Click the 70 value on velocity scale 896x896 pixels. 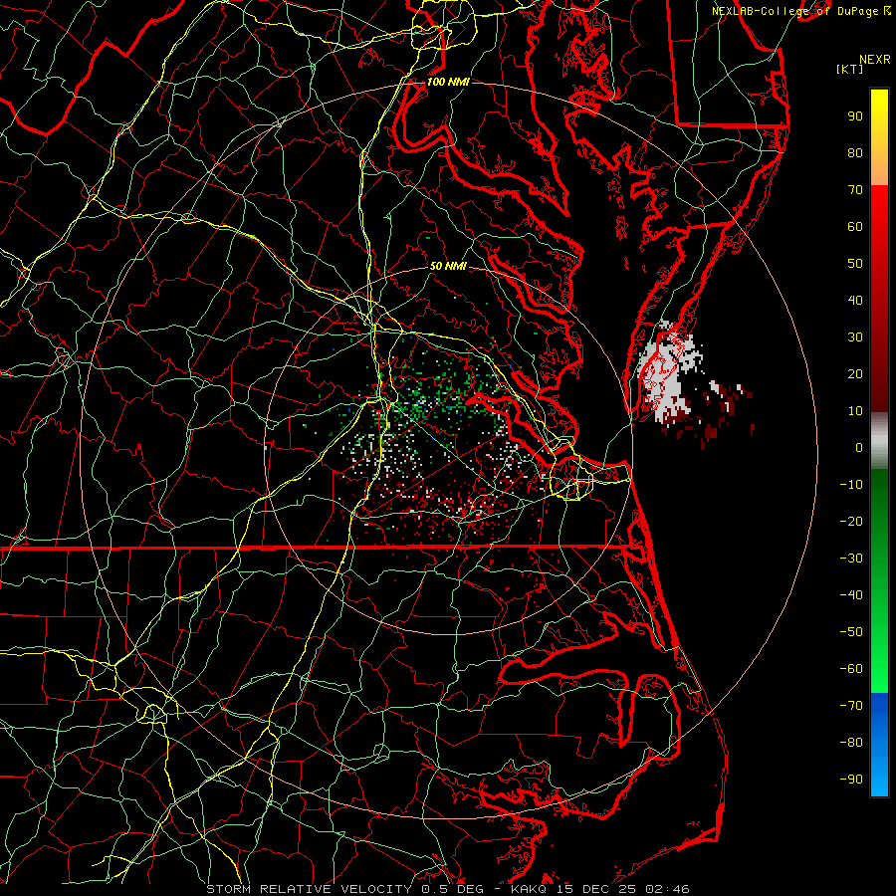point(855,190)
